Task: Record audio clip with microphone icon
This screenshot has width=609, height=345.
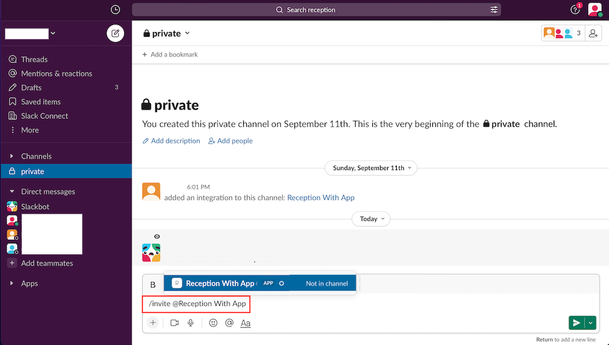Action: point(191,322)
